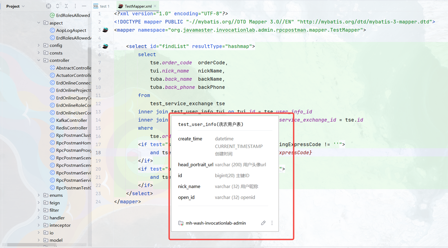Click the SQL icon on the test 1 tab
The height and width of the screenshot is (248, 448).
pos(96,6)
